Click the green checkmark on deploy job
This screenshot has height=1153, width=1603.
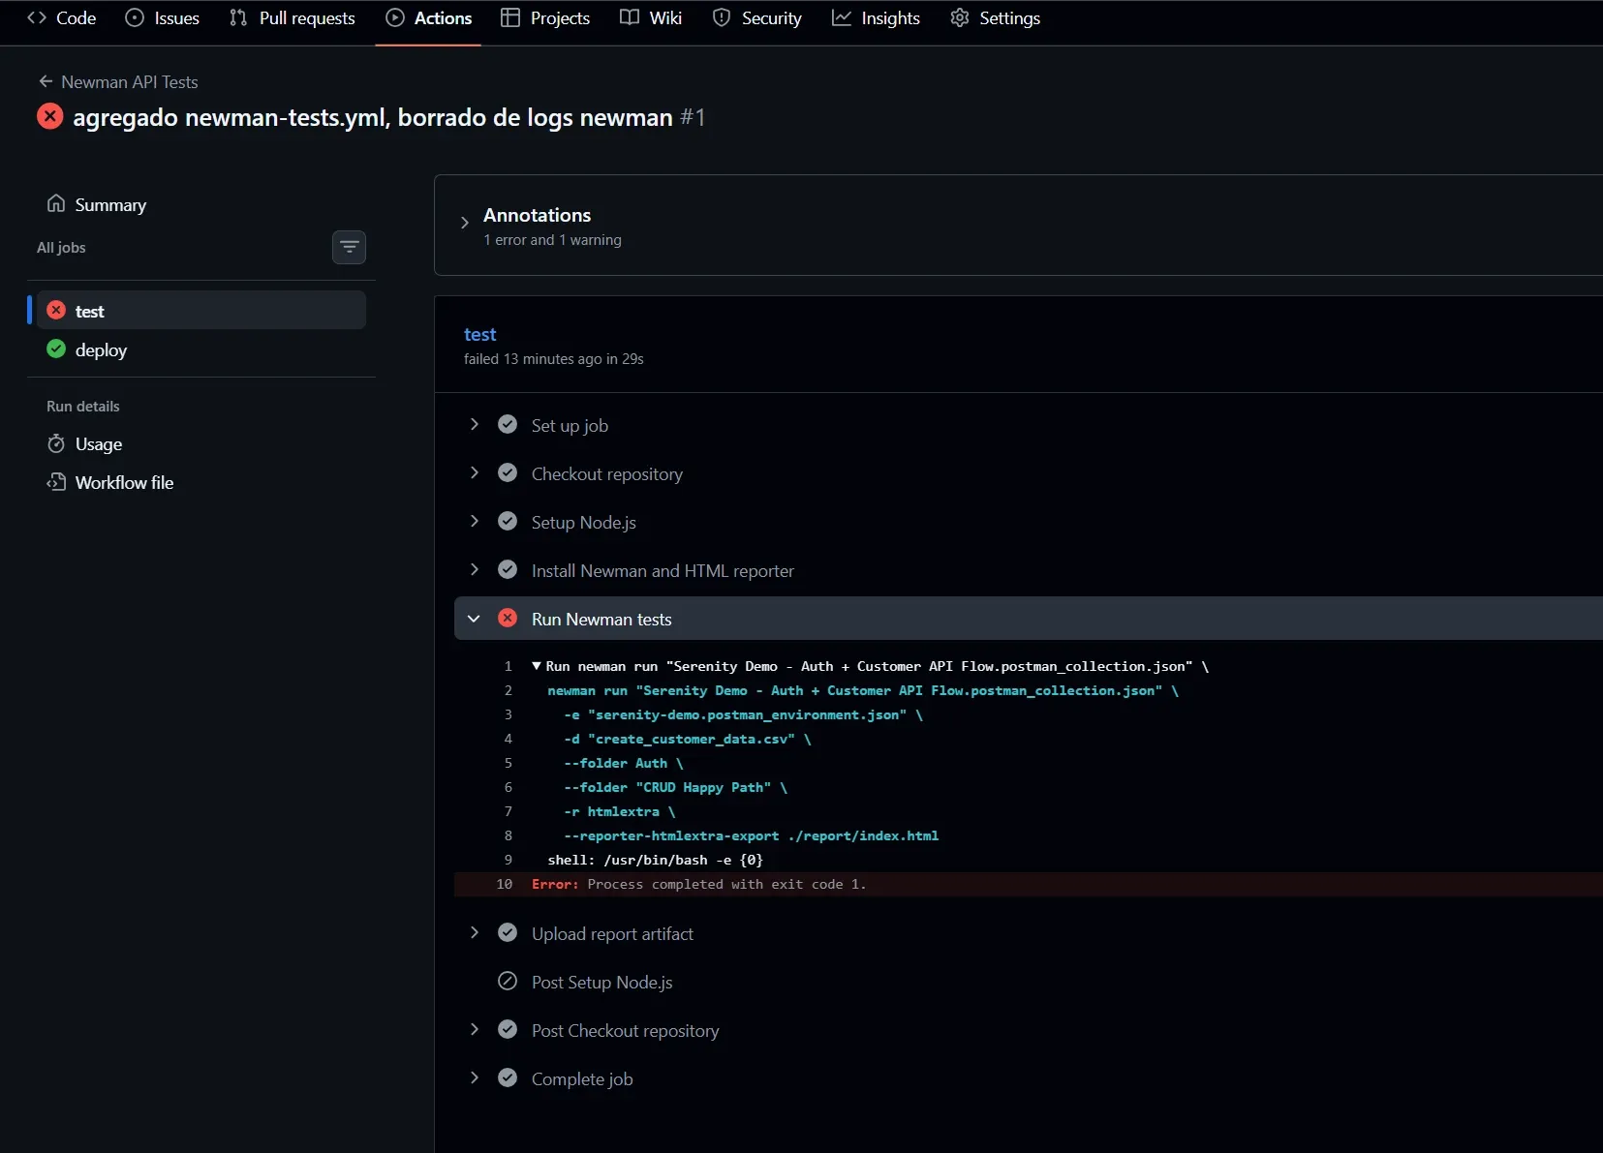coord(55,349)
